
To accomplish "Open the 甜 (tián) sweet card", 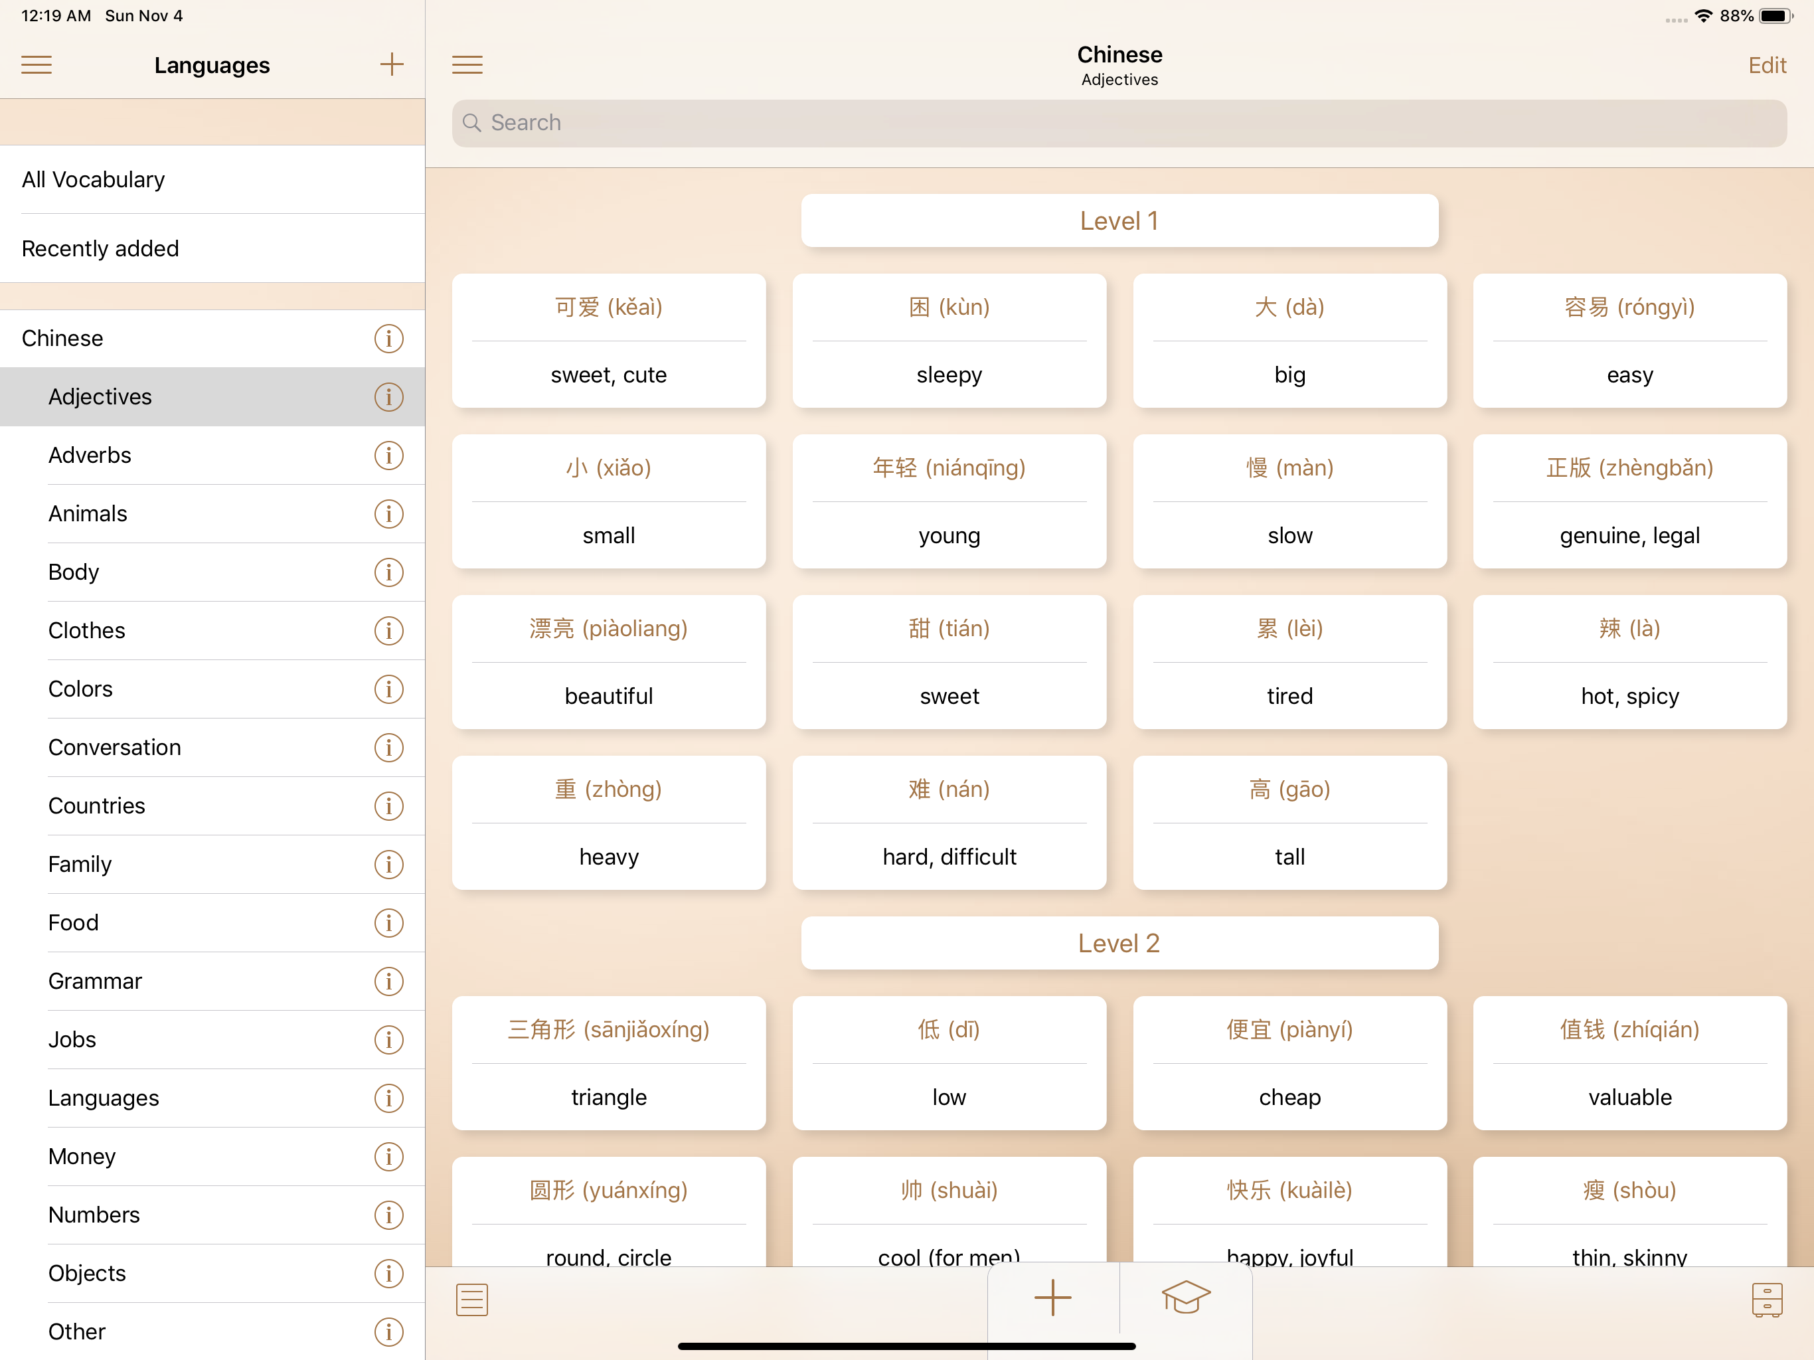I will click(x=949, y=662).
